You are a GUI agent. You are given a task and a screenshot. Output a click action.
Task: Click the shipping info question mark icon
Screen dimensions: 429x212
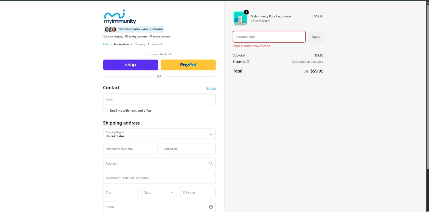248,62
